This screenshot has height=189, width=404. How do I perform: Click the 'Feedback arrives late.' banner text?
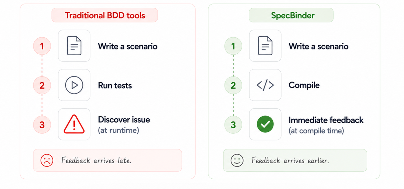click(x=96, y=160)
